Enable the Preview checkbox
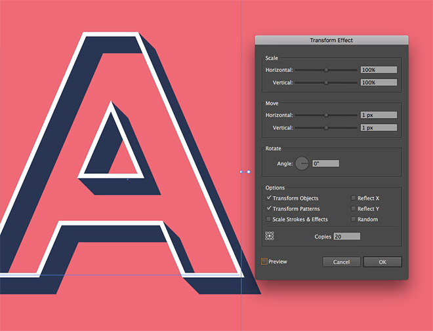The image size is (433, 331). coord(264,262)
